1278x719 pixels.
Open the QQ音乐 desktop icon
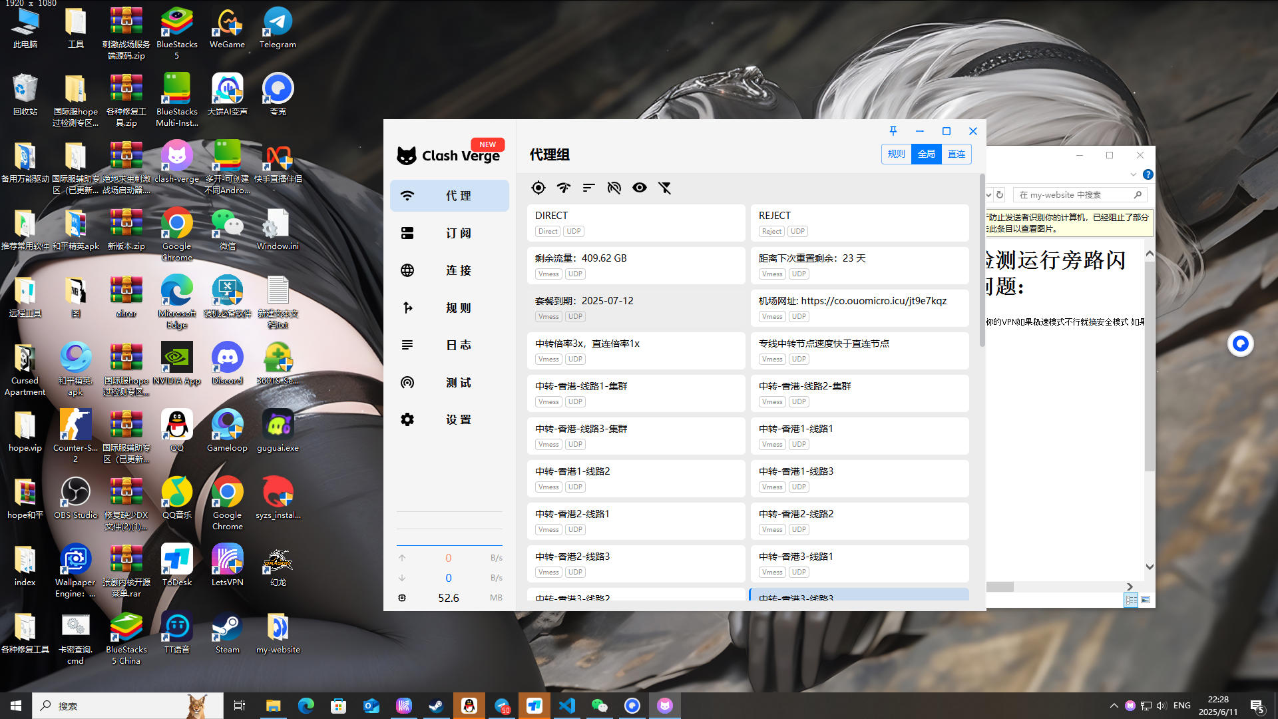point(176,499)
